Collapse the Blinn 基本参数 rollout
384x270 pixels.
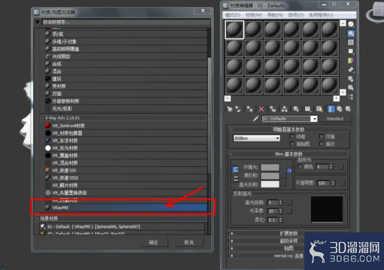click(x=231, y=154)
